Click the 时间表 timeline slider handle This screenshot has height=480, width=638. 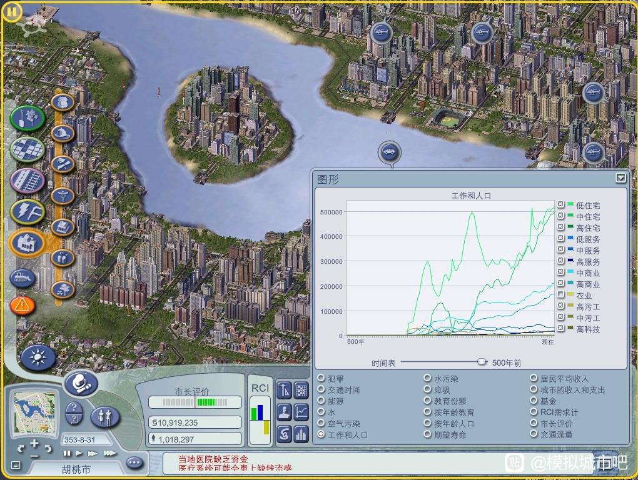482,361
